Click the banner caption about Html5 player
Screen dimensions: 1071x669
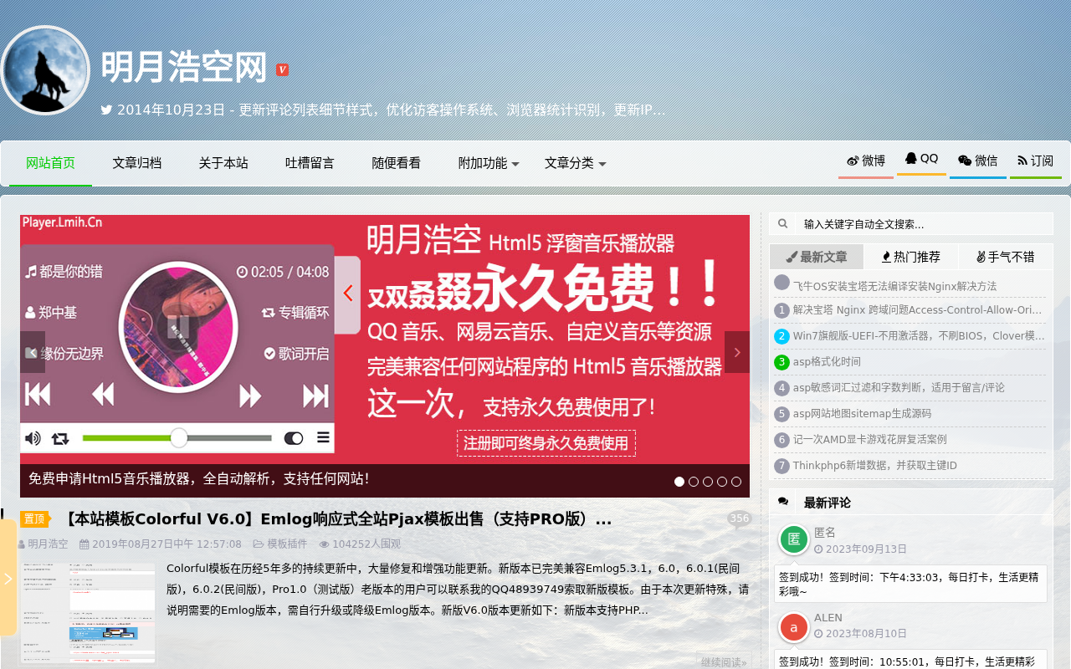198,478
